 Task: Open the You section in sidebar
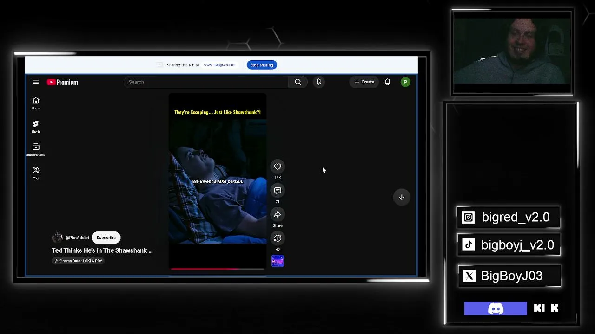click(36, 173)
